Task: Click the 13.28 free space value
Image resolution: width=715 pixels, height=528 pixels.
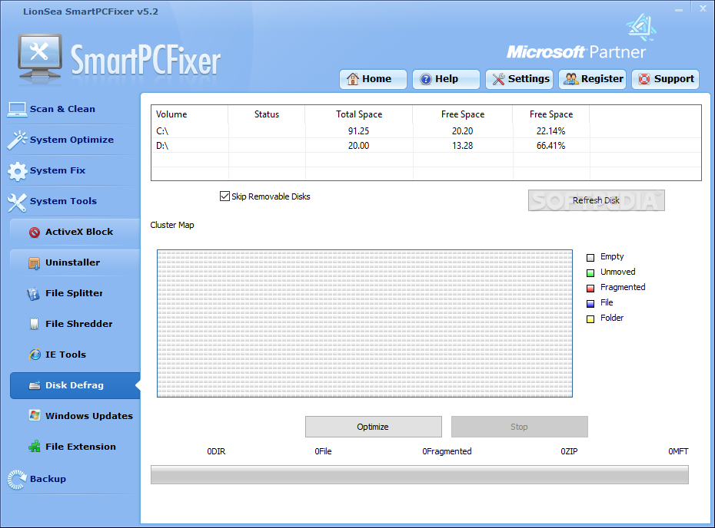Action: pyautogui.click(x=462, y=146)
